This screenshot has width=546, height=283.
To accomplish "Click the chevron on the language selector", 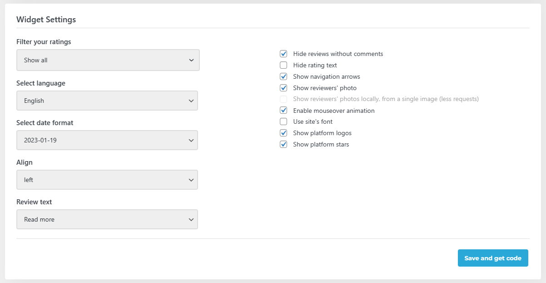I will click(x=191, y=101).
